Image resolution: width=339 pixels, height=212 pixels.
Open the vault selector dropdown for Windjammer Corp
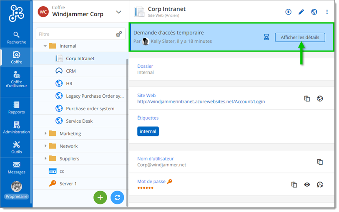pyautogui.click(x=118, y=12)
